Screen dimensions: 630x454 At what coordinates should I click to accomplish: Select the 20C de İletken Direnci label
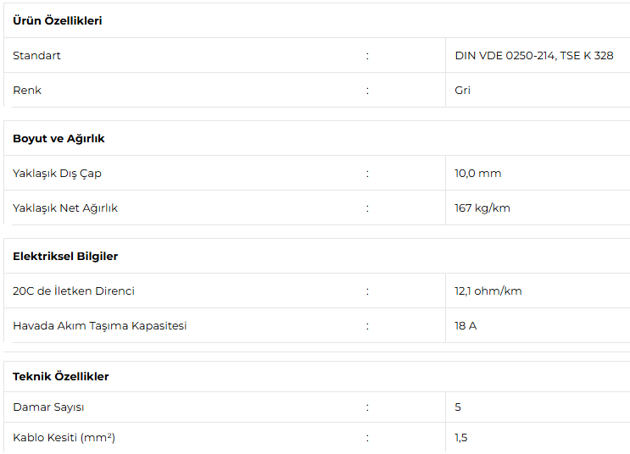(x=74, y=291)
